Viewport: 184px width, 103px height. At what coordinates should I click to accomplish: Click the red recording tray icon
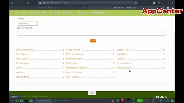[122, 100]
